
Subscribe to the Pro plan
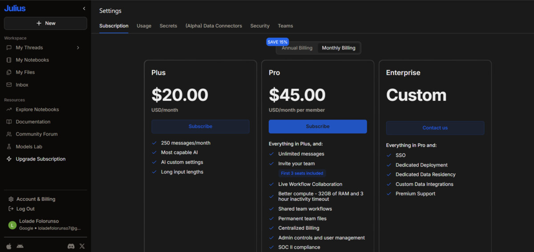click(x=318, y=126)
